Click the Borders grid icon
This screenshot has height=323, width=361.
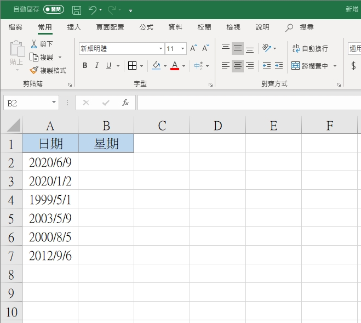[132, 66]
